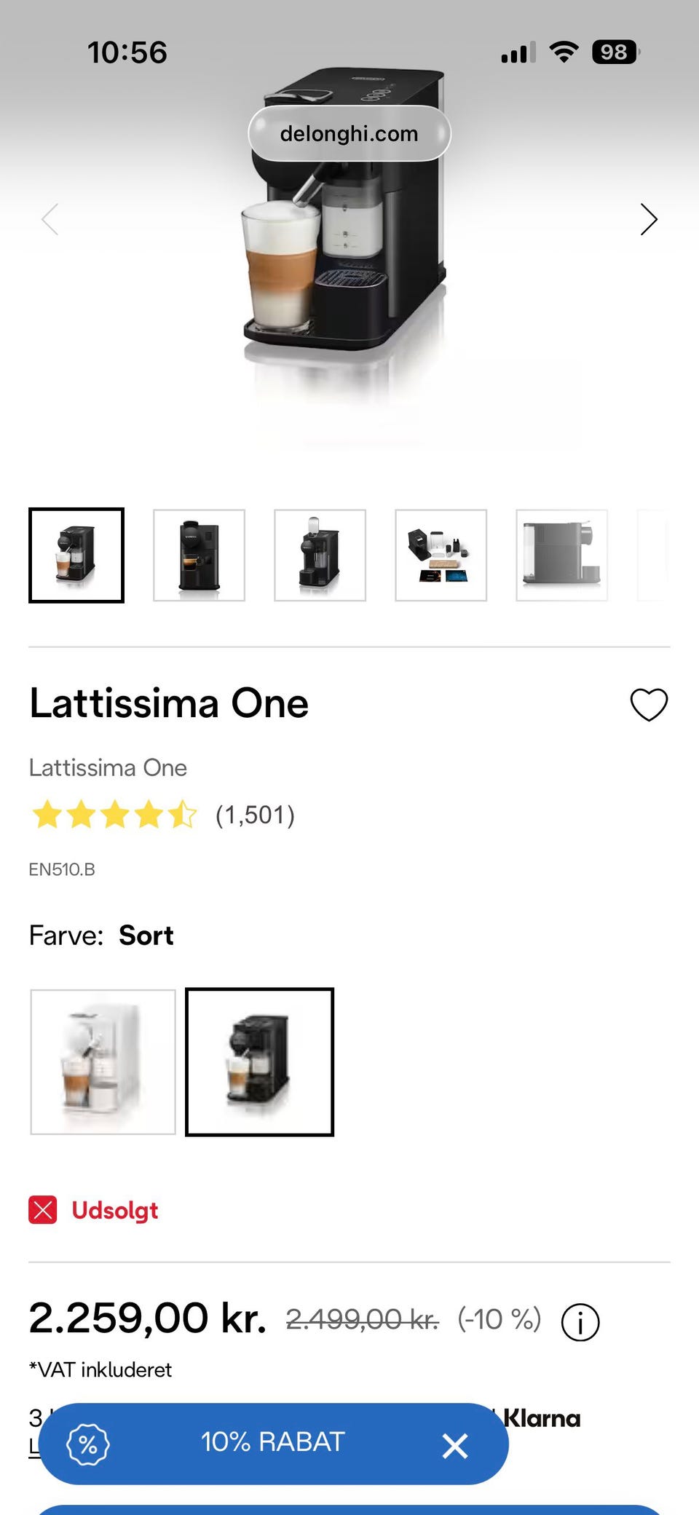Select white color variant swatch

[x=103, y=1061]
